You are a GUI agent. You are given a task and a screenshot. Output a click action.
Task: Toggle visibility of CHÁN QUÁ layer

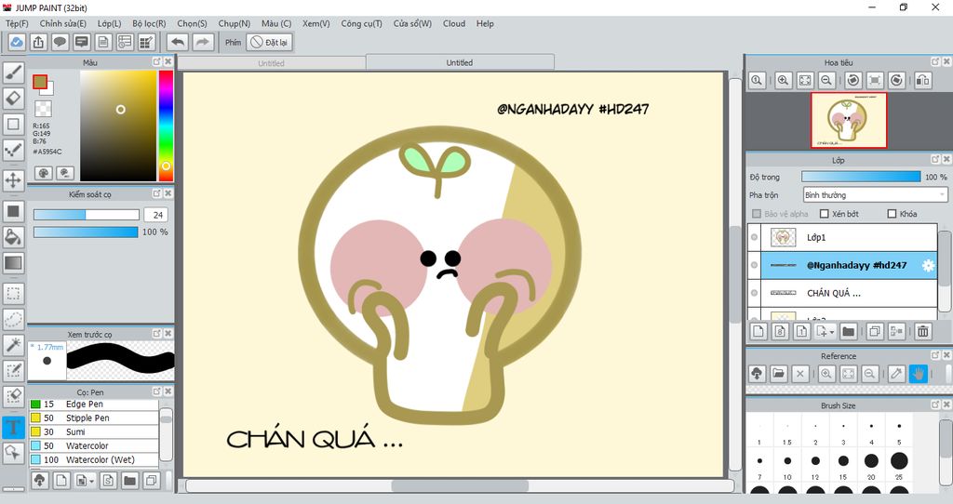[754, 293]
